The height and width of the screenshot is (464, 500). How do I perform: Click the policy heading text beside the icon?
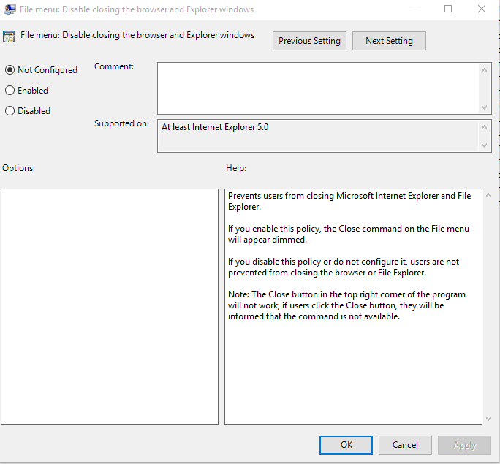pyautogui.click(x=137, y=35)
